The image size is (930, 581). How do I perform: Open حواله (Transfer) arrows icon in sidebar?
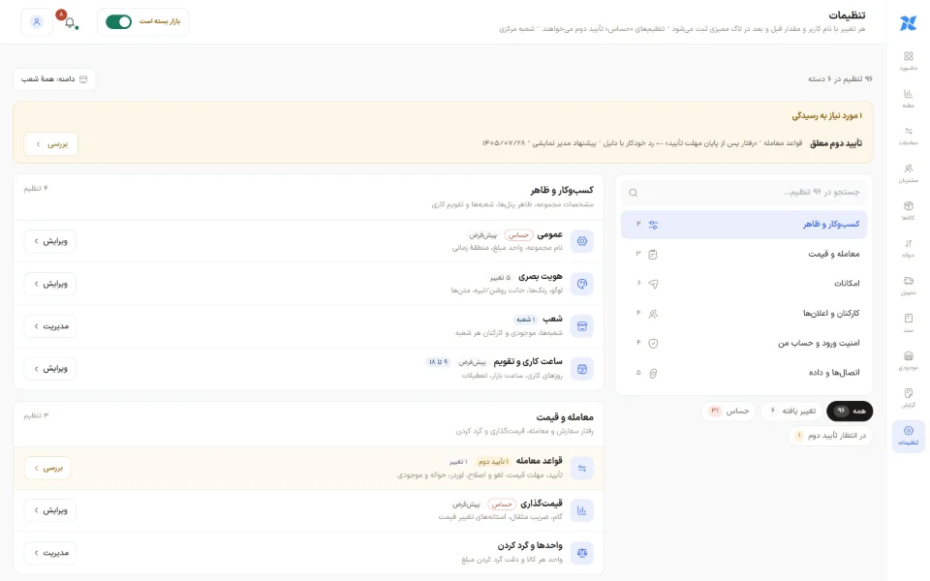tap(908, 247)
